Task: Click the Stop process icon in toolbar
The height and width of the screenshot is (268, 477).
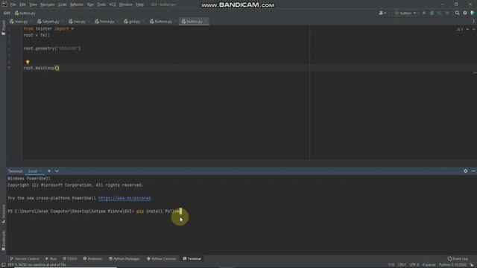Action: point(447,13)
